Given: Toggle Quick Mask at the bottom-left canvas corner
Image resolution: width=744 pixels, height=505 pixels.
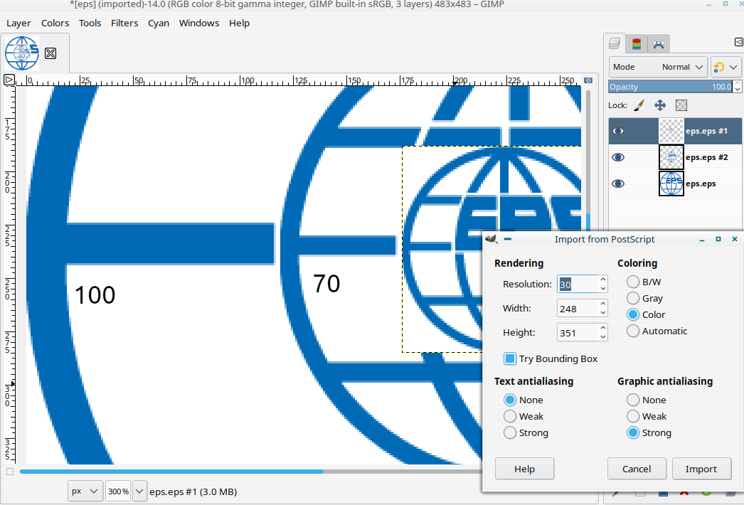Looking at the screenshot, I should [x=10, y=472].
